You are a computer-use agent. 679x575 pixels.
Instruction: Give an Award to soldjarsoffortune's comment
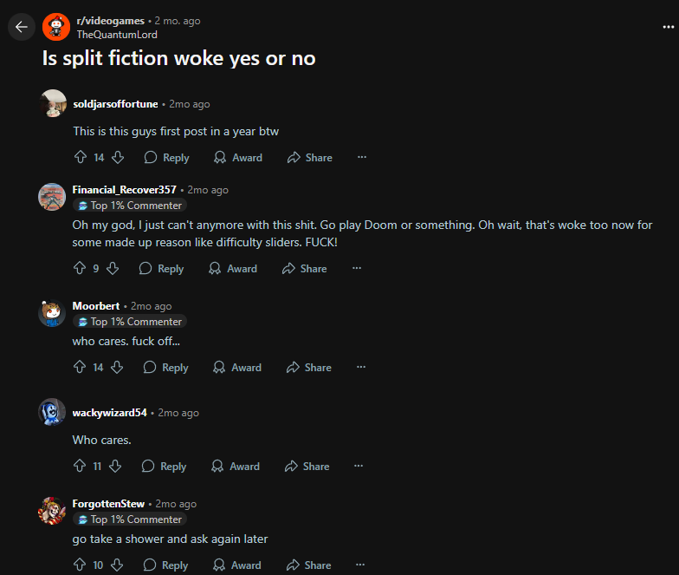238,158
